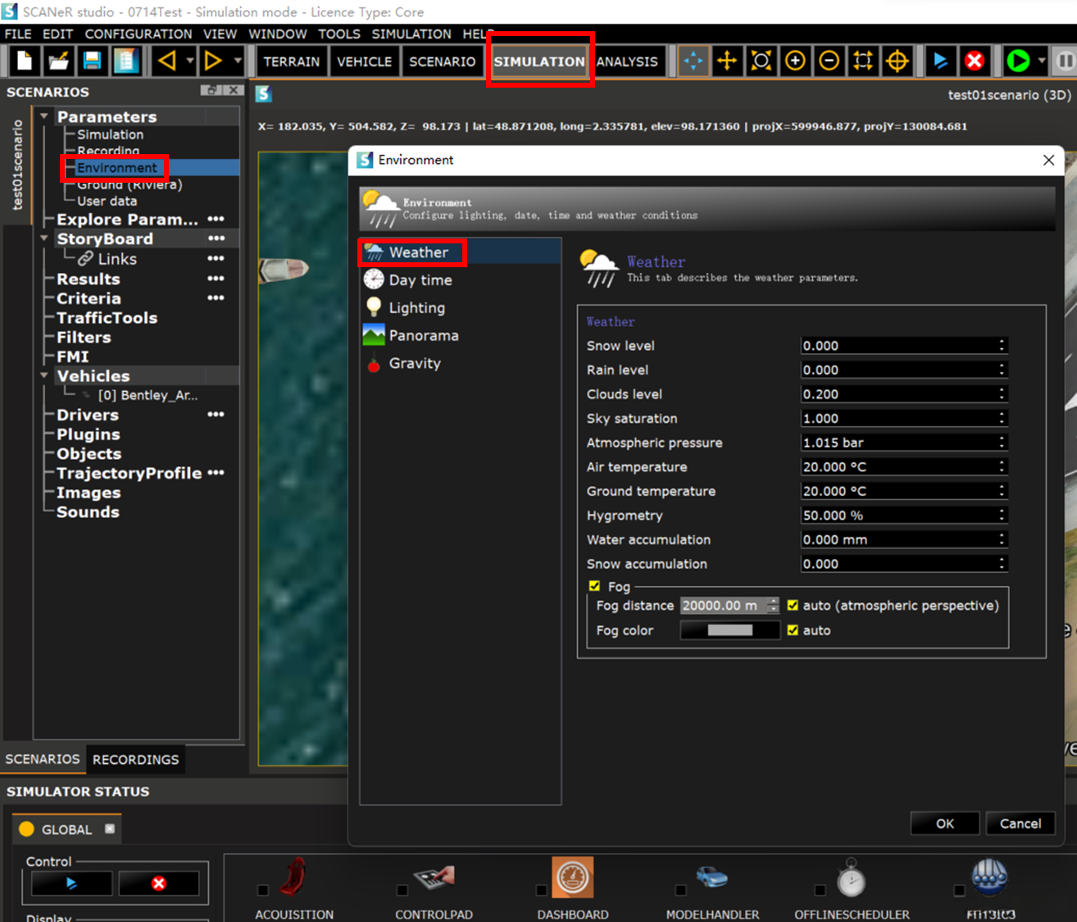Click the Open folder toolbar icon
The width and height of the screenshot is (1077, 922).
[58, 61]
